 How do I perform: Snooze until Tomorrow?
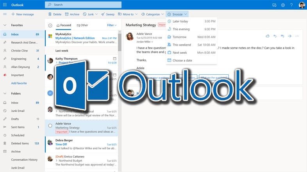[191, 37]
